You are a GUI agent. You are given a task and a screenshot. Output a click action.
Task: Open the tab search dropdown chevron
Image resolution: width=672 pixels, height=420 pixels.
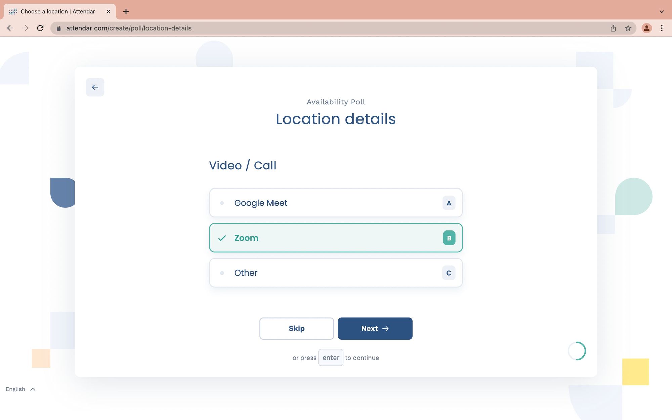662,12
